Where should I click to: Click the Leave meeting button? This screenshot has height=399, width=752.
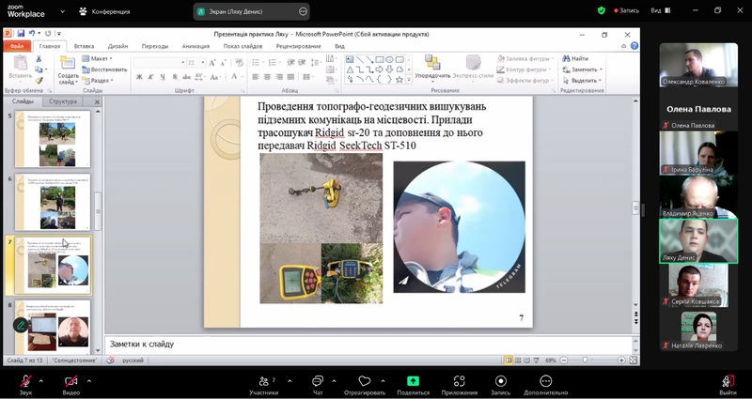[728, 385]
